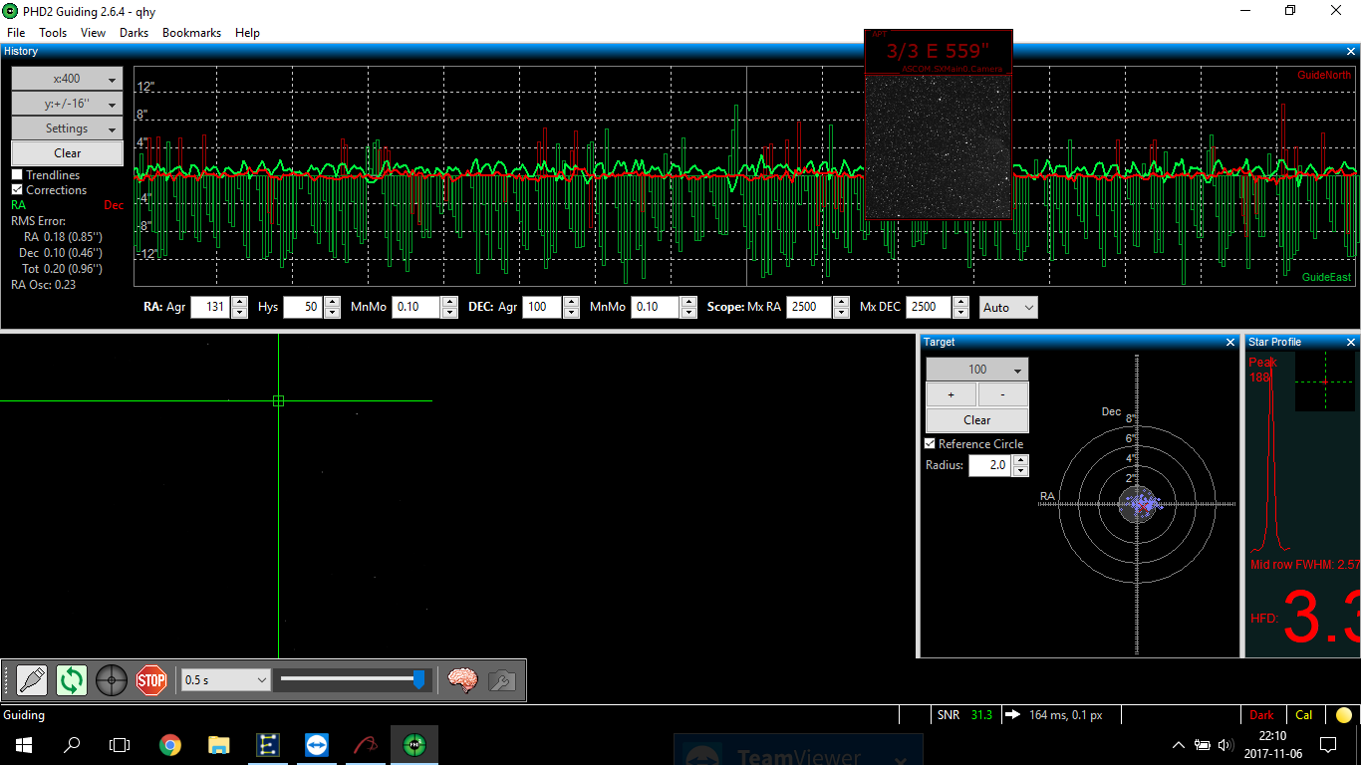1361x765 pixels.
Task: Open the Darks menu
Action: click(134, 33)
